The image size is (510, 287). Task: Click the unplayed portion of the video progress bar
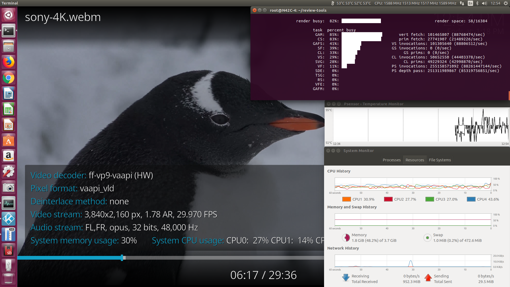coord(225,258)
